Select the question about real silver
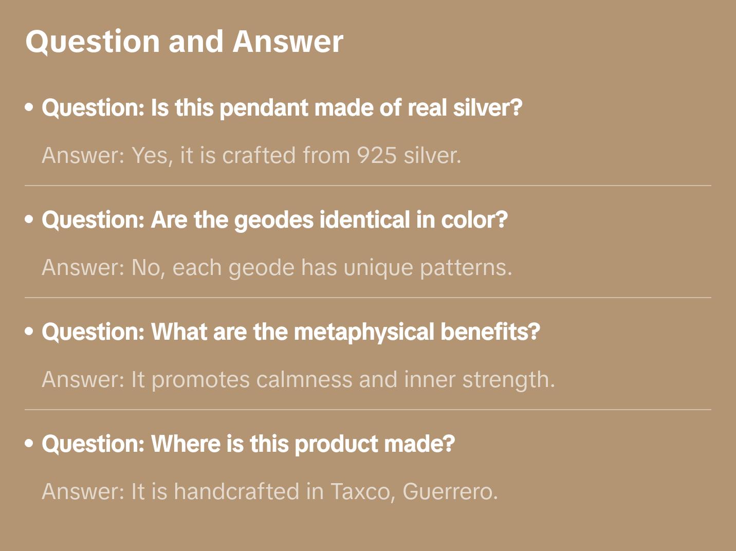 pyautogui.click(x=282, y=108)
